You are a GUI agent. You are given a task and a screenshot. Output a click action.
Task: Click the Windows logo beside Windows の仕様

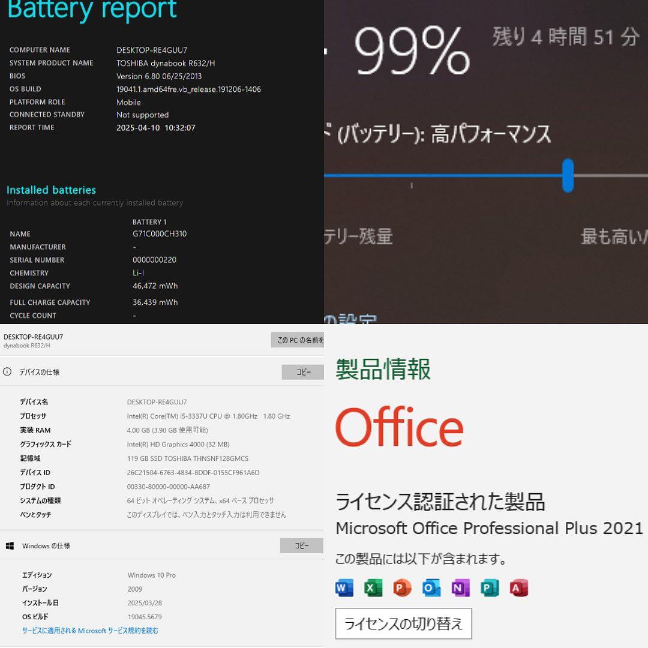pyautogui.click(x=10, y=546)
